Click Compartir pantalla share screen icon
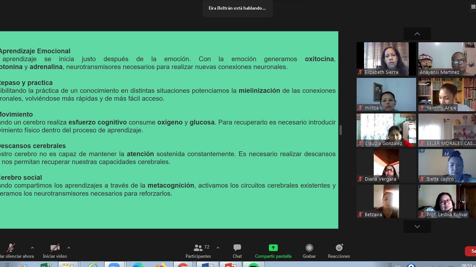476x267 pixels. [x=273, y=248]
